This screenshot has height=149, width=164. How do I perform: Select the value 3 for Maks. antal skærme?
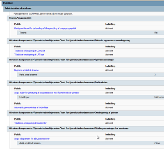click(x=155, y=75)
